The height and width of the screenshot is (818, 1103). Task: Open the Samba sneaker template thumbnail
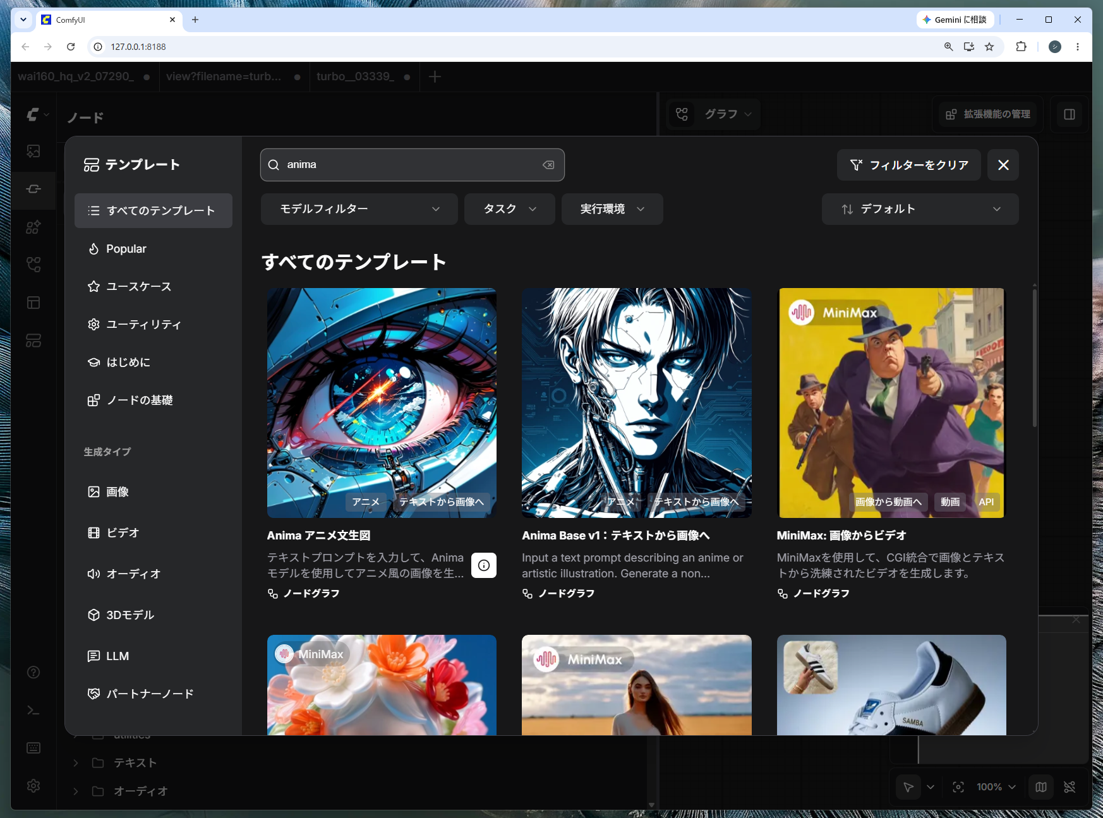pyautogui.click(x=891, y=685)
